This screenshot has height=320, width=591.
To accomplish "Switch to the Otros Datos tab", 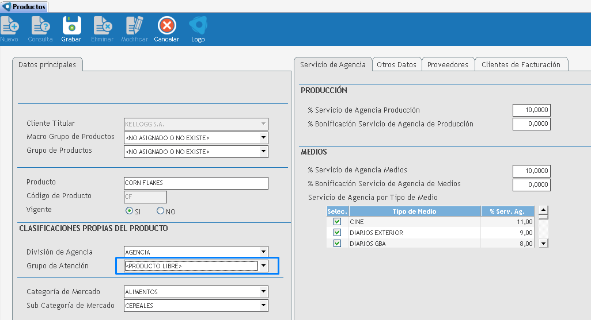I will tap(396, 65).
